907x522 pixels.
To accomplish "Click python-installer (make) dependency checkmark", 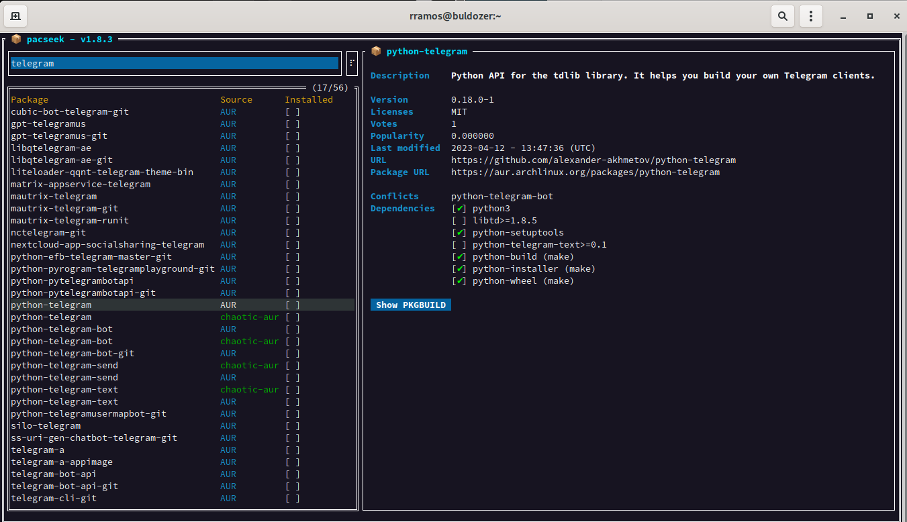I will click(x=459, y=268).
